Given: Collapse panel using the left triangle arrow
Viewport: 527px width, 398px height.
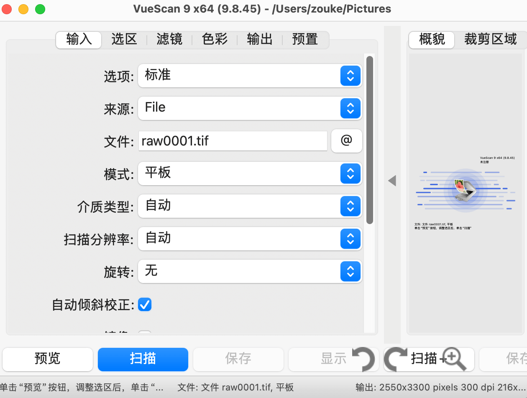Looking at the screenshot, I should click(x=392, y=181).
